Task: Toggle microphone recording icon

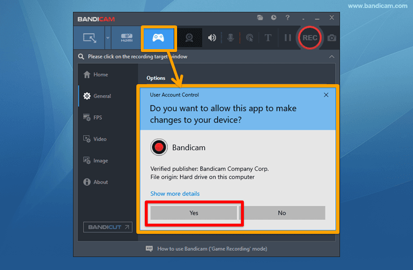Action: [230, 38]
